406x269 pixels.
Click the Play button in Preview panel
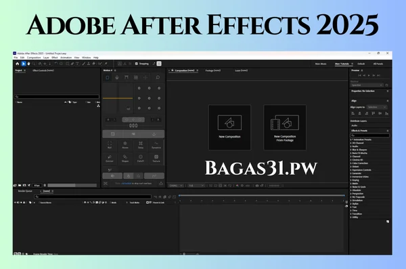[x=369, y=75]
